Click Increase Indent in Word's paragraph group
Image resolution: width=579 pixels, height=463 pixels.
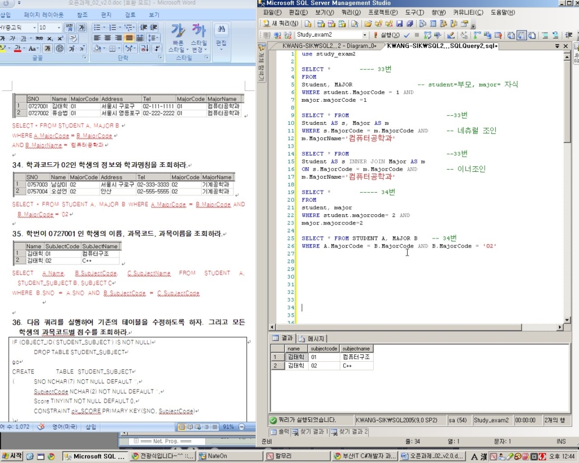click(x=154, y=28)
